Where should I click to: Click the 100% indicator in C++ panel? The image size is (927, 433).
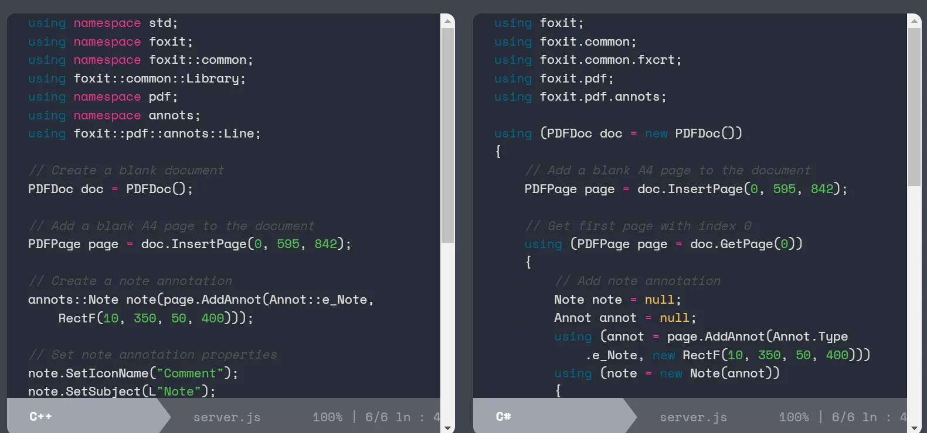point(327,417)
